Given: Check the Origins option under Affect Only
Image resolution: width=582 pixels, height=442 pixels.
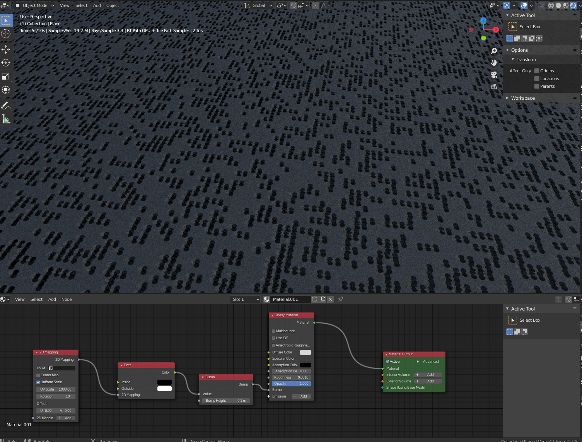Looking at the screenshot, I should 537,71.
